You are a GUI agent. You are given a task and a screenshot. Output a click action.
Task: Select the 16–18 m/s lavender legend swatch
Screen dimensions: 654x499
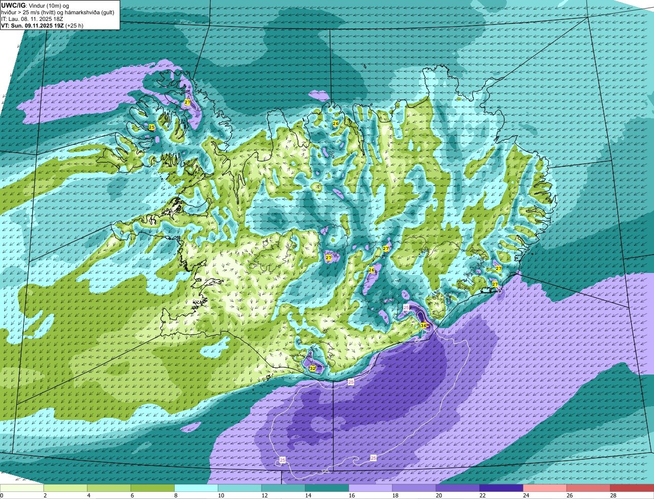(370, 488)
